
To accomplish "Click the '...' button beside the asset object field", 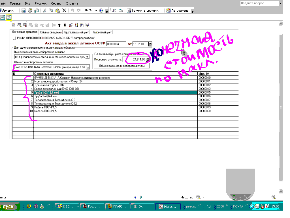I will coord(88,67).
